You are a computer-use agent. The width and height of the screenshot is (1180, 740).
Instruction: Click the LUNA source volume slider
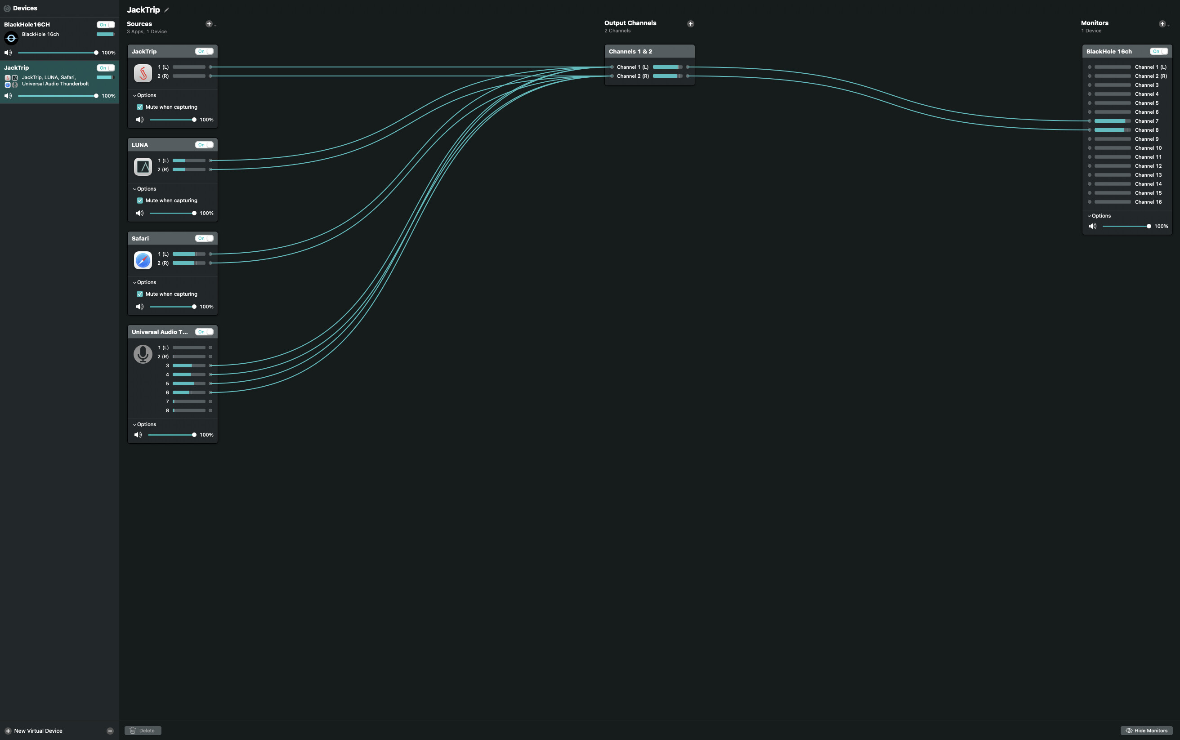tap(172, 214)
